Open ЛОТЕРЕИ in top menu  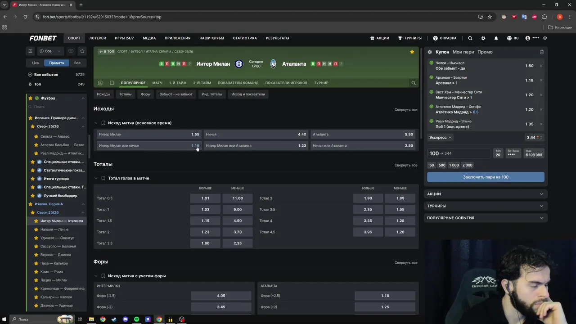(x=98, y=38)
